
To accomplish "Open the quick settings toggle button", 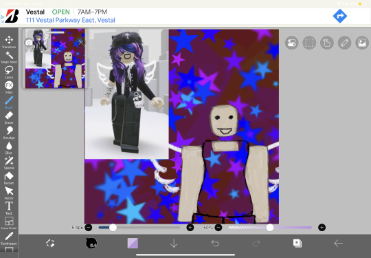I will (291, 43).
